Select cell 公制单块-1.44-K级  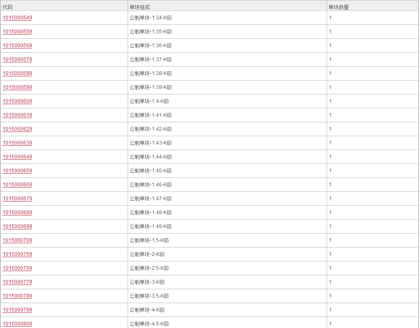coord(227,157)
